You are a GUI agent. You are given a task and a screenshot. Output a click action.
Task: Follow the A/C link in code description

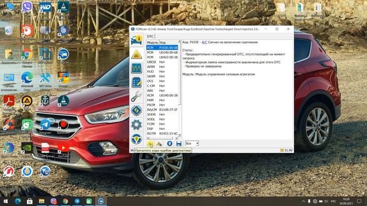point(204,42)
